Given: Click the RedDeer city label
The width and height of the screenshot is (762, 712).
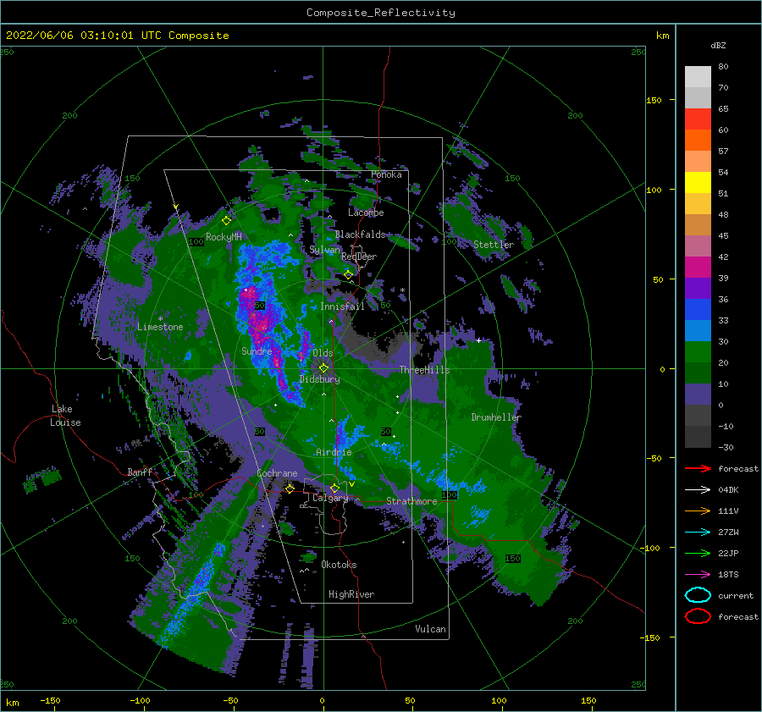Looking at the screenshot, I should click(x=359, y=257).
